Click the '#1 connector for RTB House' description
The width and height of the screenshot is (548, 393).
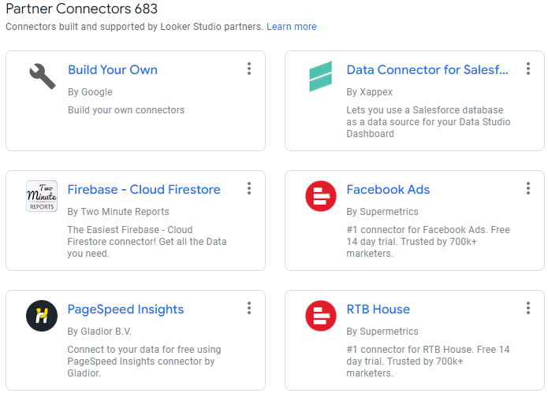(x=428, y=361)
